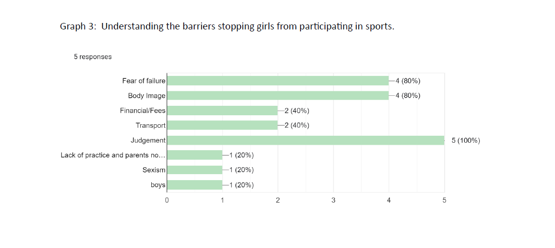
Task: Select the Financial/Fees bar
Action: click(222, 110)
